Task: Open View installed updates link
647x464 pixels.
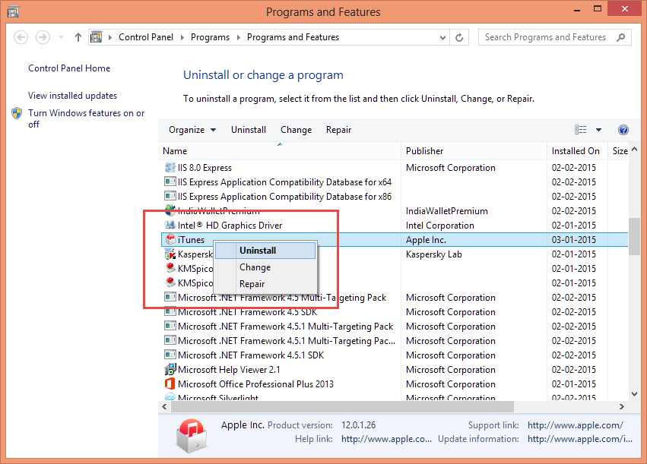Action: point(73,96)
